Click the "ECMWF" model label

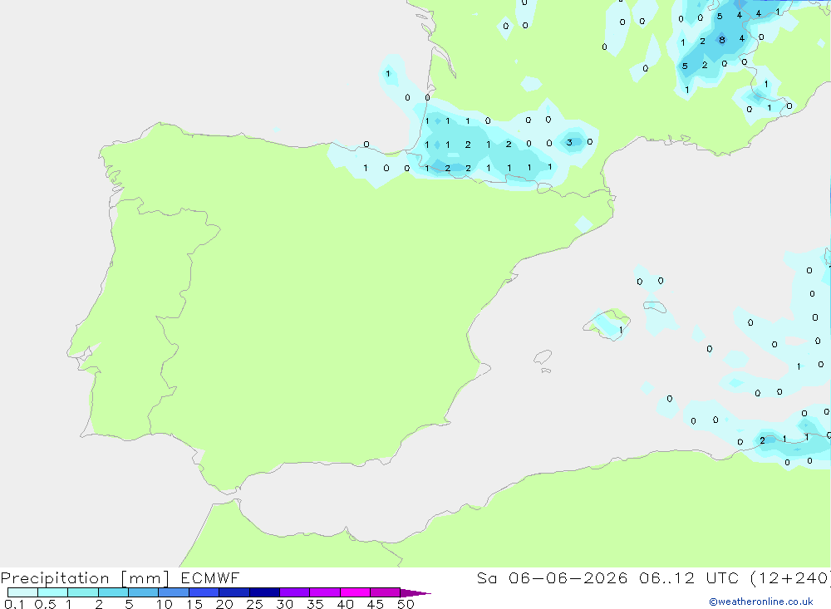click(210, 577)
